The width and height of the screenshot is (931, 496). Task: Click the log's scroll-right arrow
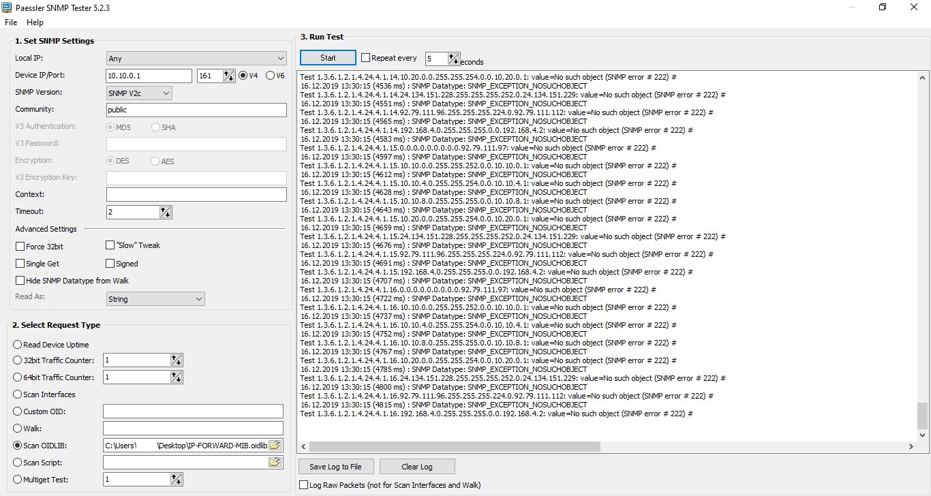(x=911, y=446)
